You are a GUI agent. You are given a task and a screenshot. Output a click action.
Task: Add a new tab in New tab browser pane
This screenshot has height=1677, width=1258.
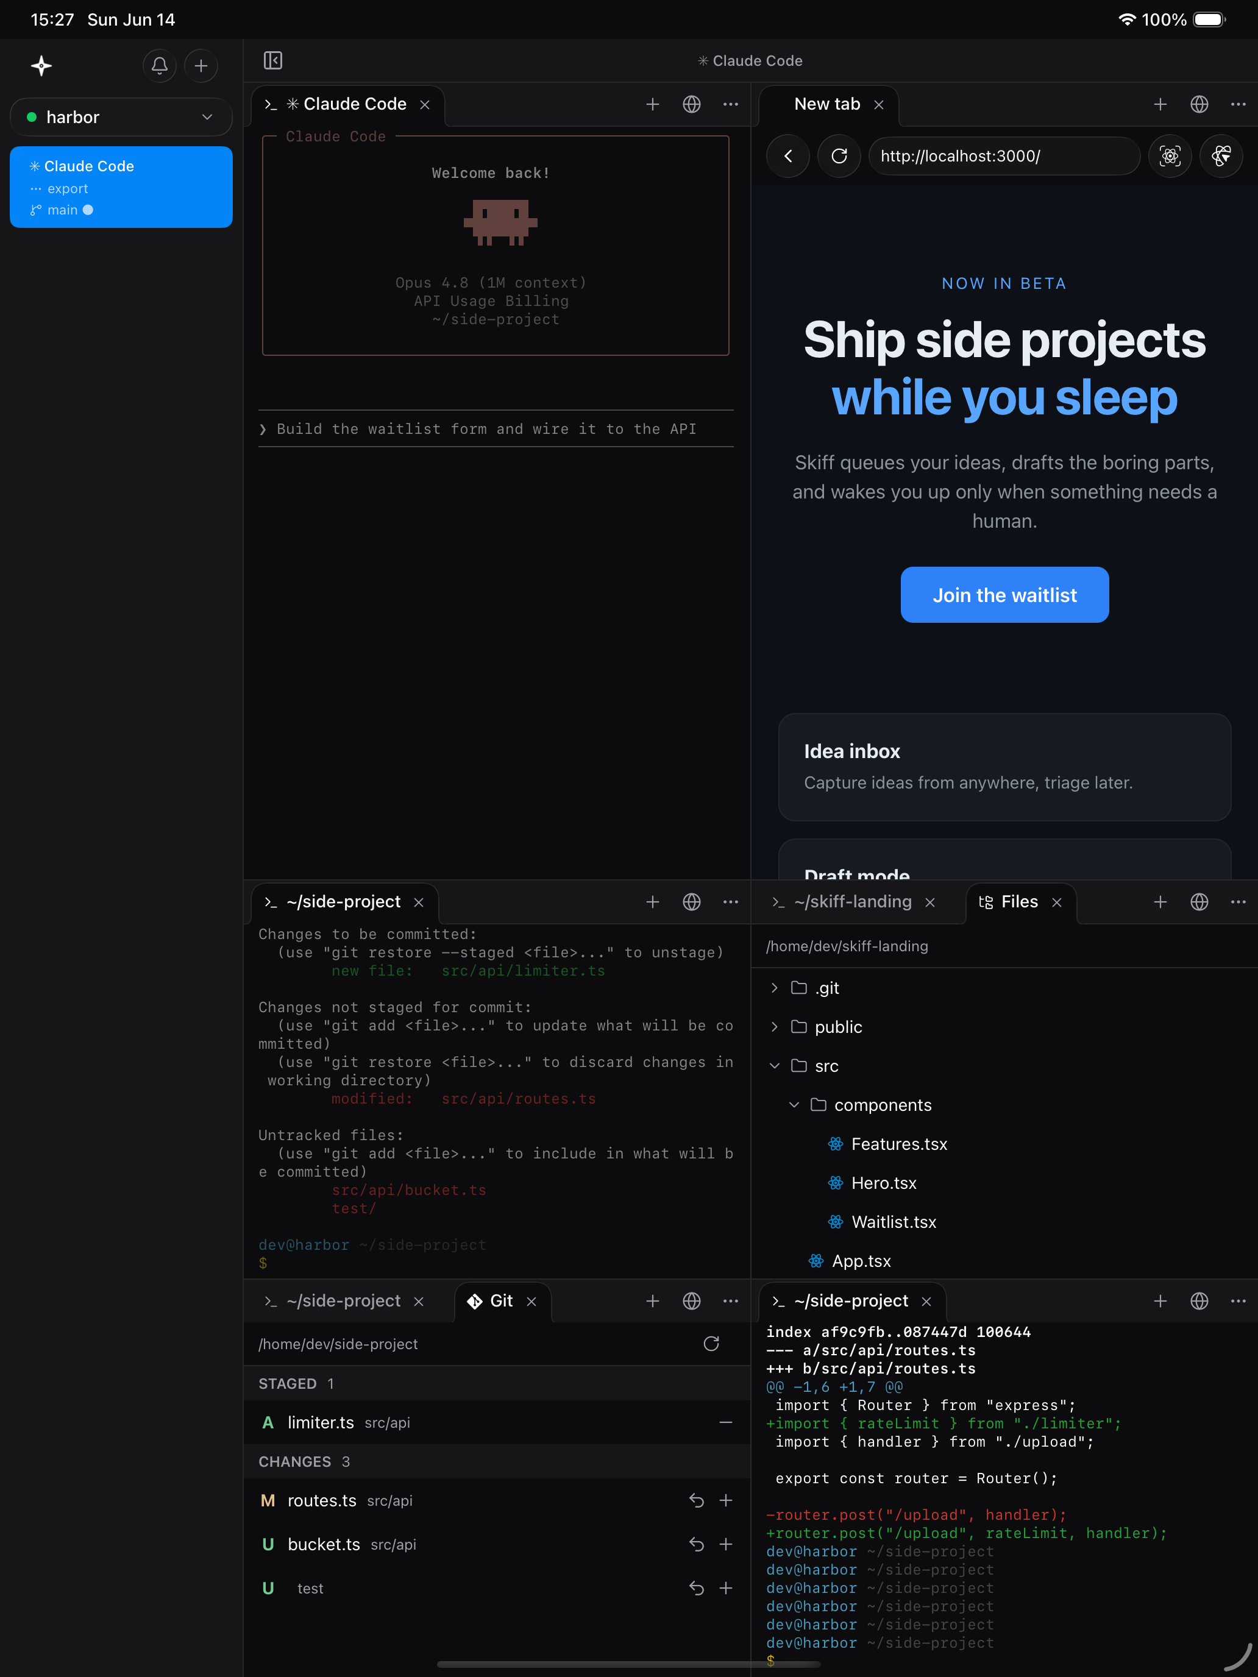1160,104
